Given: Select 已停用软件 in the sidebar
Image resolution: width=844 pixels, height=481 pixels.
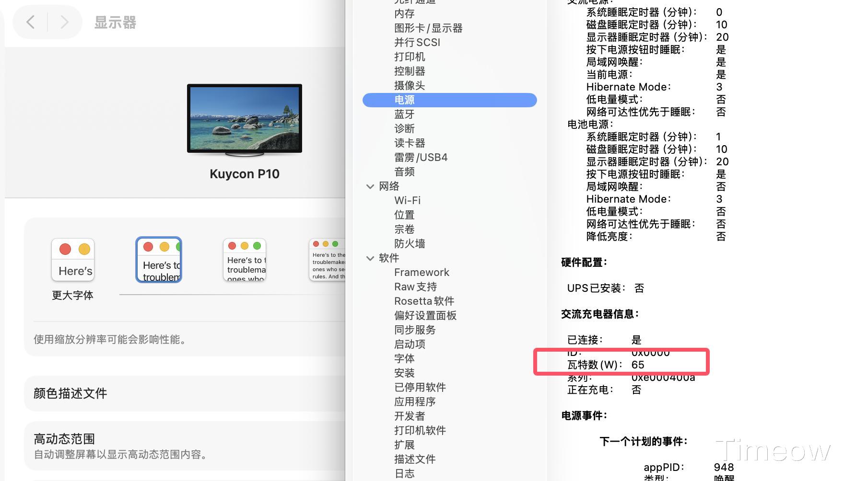Looking at the screenshot, I should coord(420,388).
